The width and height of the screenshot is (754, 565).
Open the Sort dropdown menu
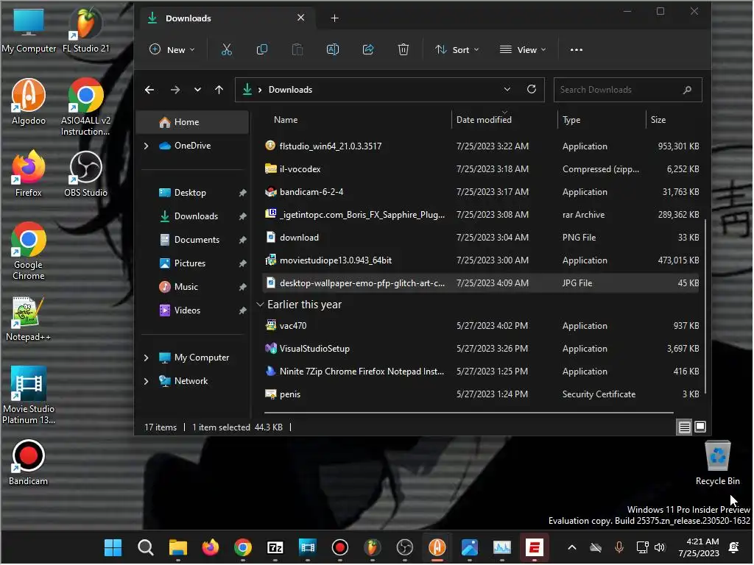click(x=457, y=49)
